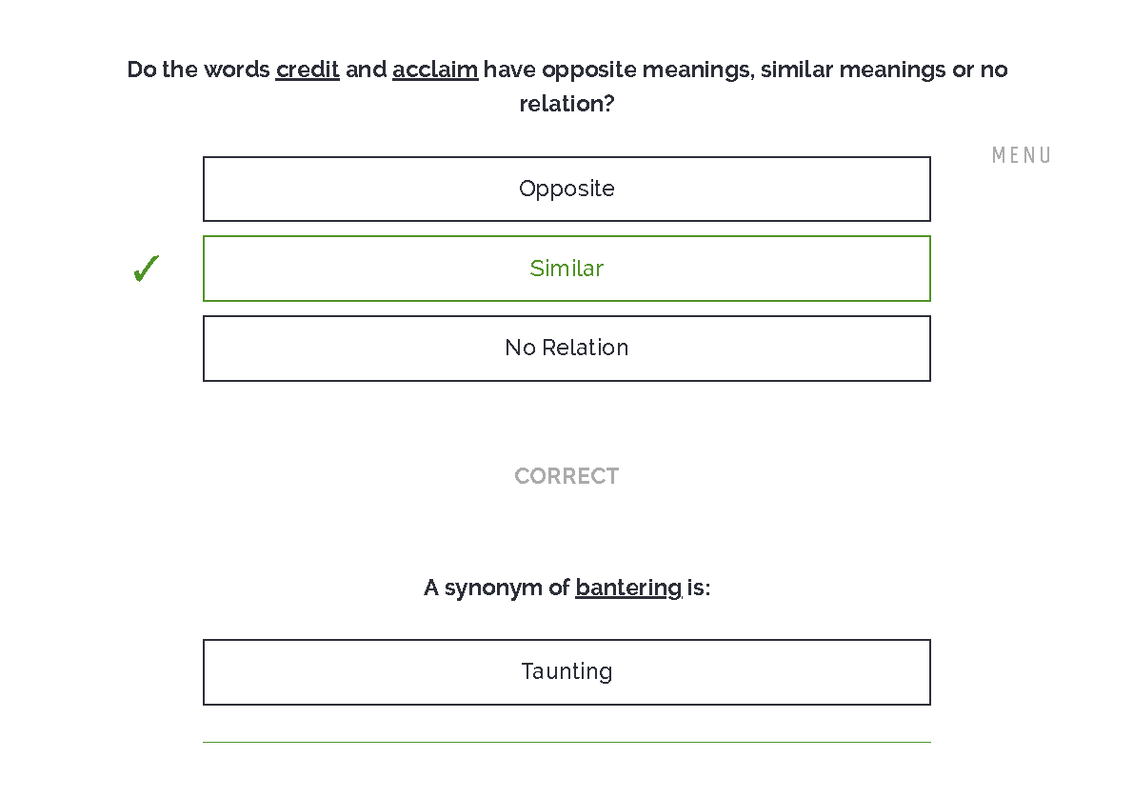Screen dimensions: 1133x798
Task: Open definition of underlined word bantering
Action: tap(628, 588)
